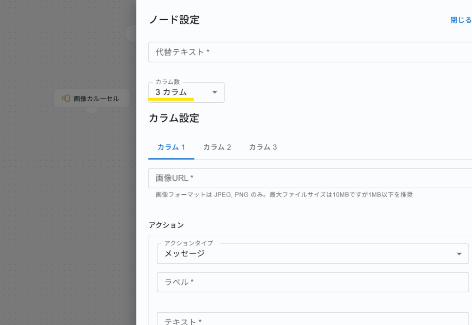Select the 画像カルーセル node label on canvas
472x325 pixels.
pos(96,99)
